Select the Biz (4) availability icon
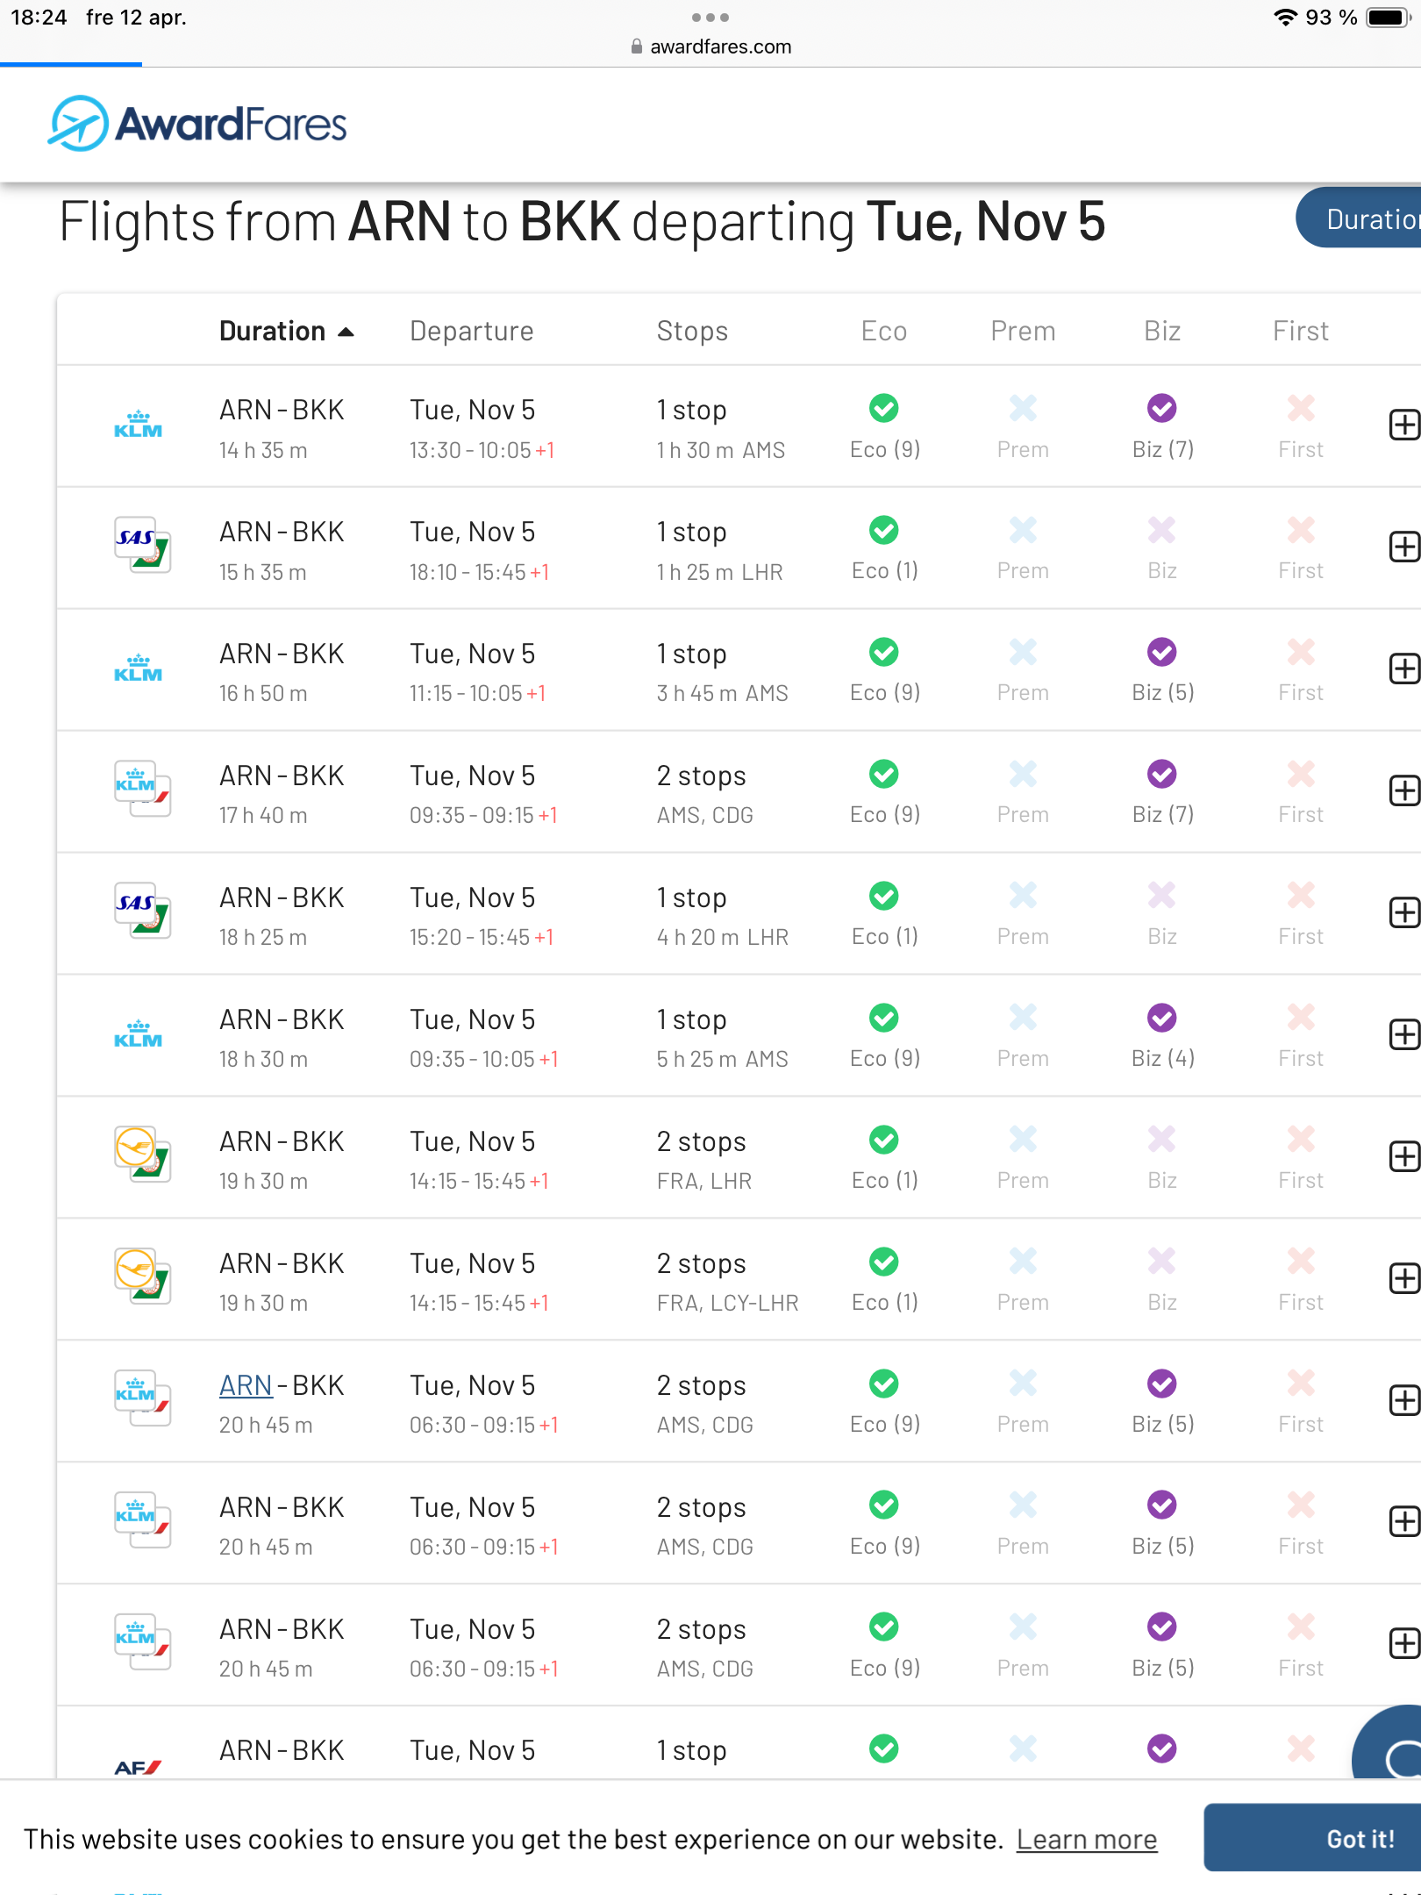 (x=1161, y=1018)
